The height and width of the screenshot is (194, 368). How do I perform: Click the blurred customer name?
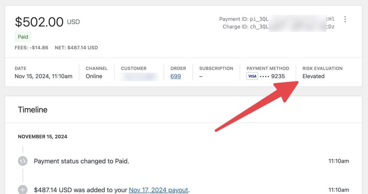coord(139,77)
